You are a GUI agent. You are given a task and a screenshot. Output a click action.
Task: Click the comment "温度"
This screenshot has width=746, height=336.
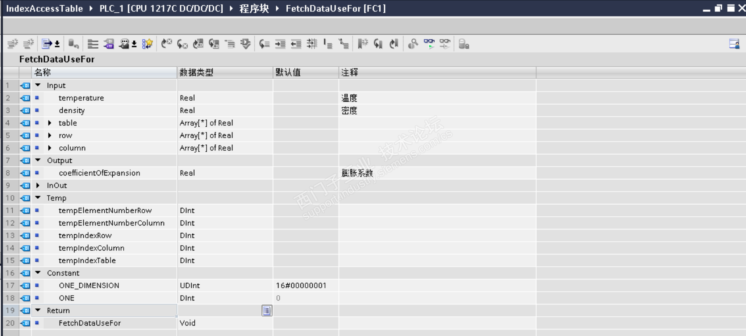[349, 98]
